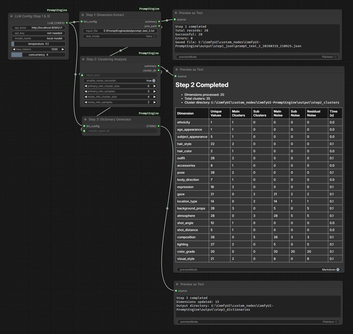Collapse the Preview as Text node with Step 2 table
This screenshot has height=334, width=353.
coord(176,70)
